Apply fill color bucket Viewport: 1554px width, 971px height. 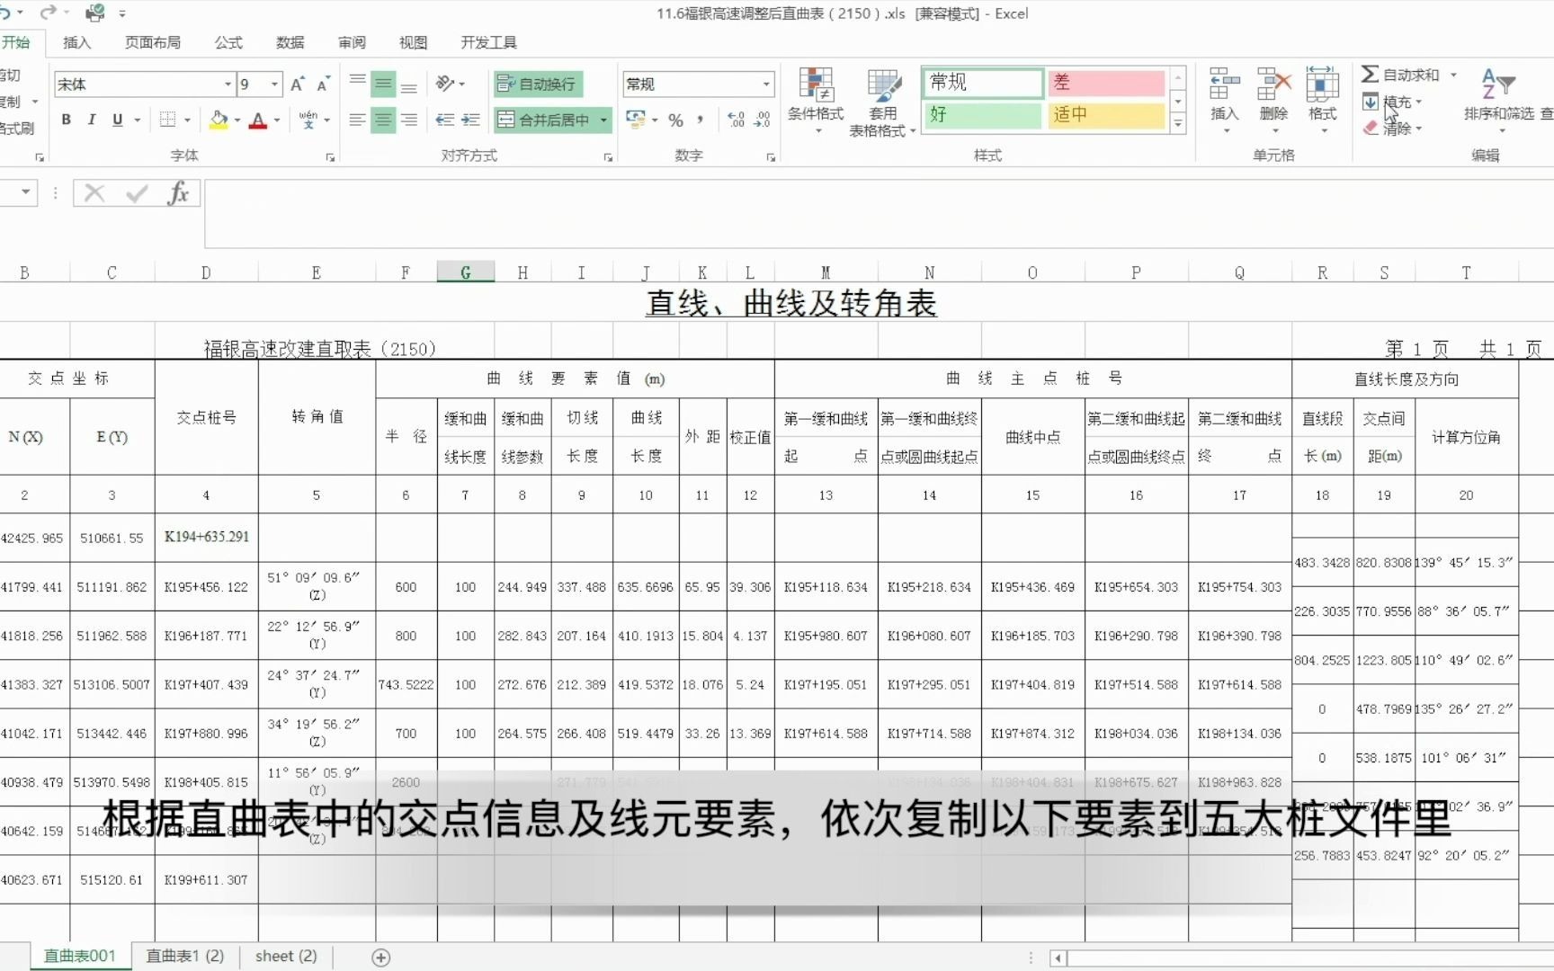(x=218, y=120)
